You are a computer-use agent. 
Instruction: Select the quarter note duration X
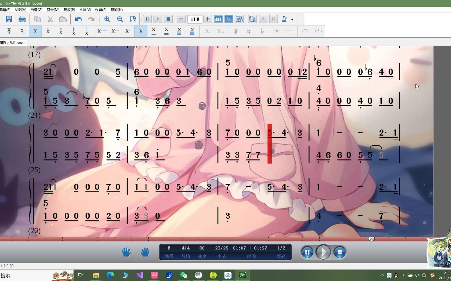coord(141,31)
